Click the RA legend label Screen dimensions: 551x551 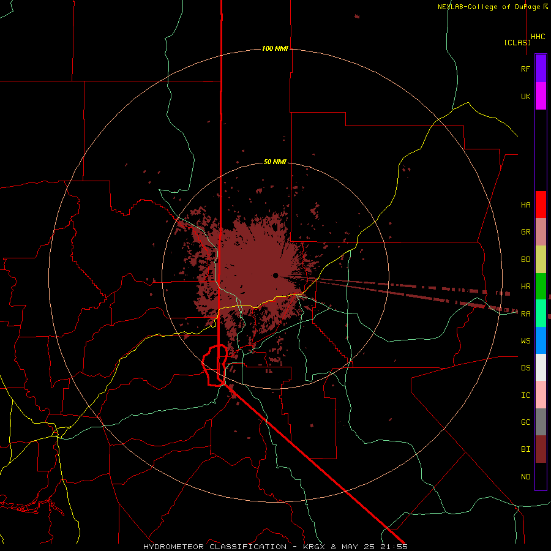525,314
